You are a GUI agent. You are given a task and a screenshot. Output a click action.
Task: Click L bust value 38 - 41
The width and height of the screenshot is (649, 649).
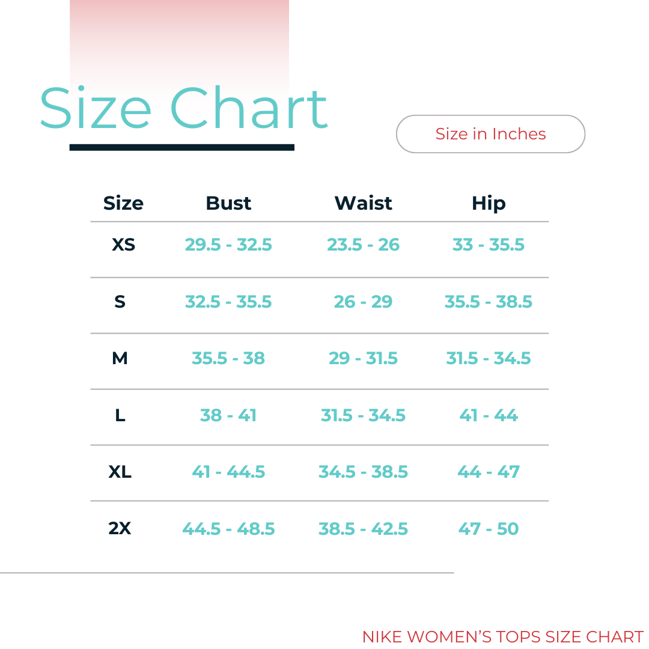click(228, 415)
